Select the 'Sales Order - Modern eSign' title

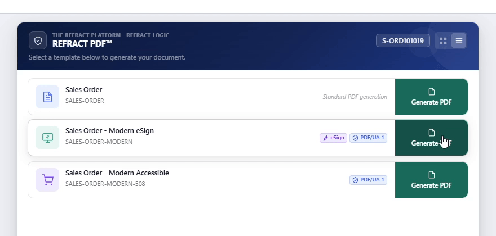point(109,130)
